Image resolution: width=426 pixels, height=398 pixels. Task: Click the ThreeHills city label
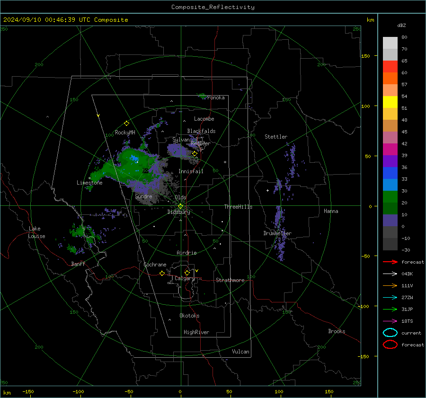click(238, 207)
